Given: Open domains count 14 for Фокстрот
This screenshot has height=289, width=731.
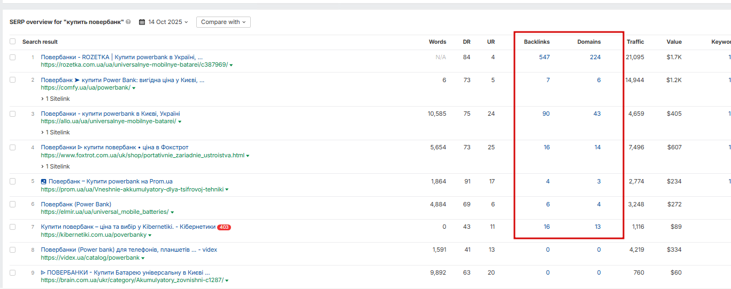Looking at the screenshot, I should (597, 147).
